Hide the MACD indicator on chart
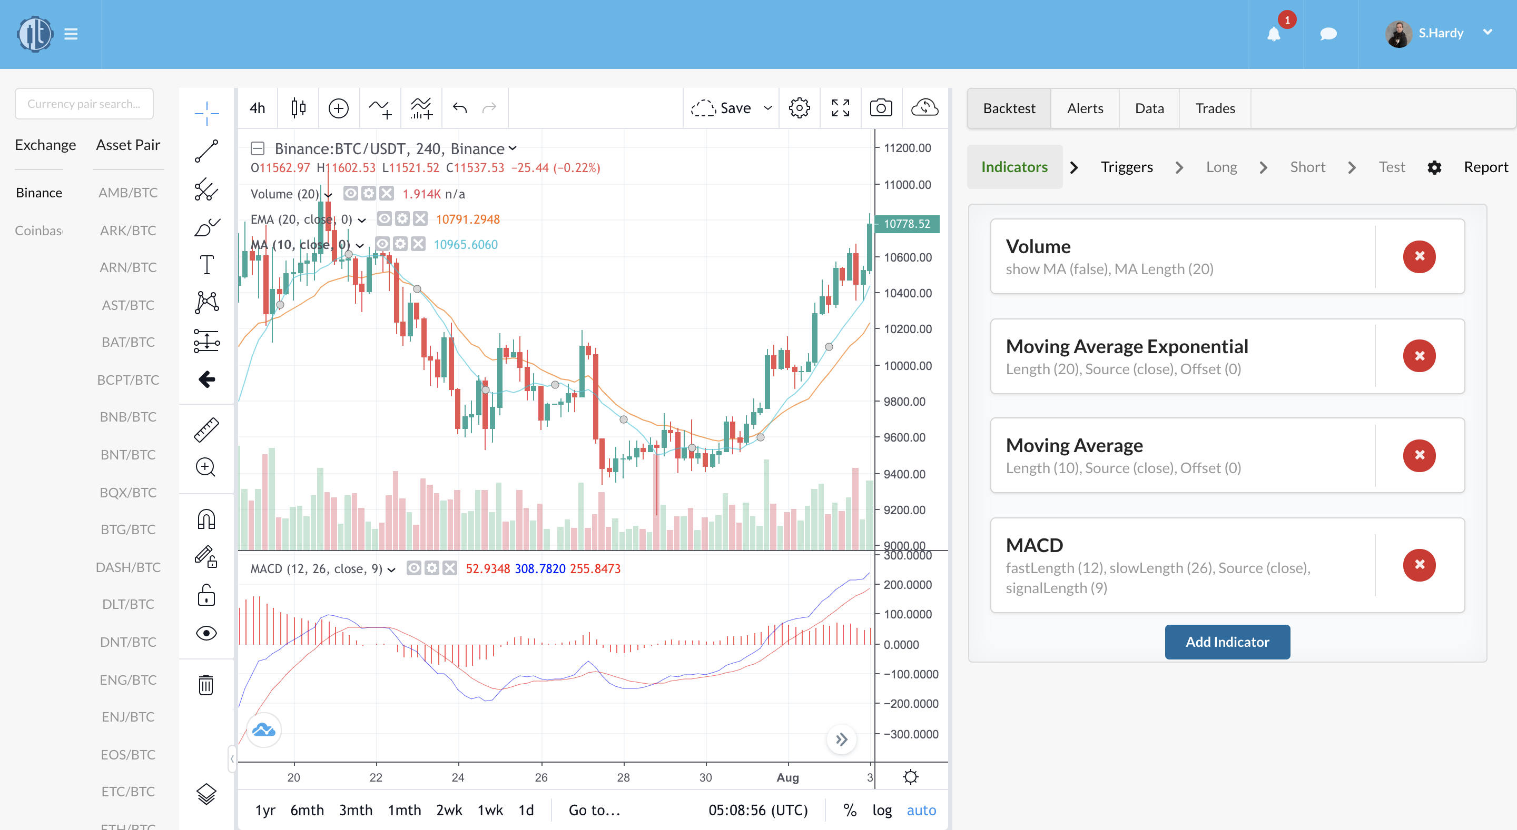The image size is (1517, 830). [414, 568]
